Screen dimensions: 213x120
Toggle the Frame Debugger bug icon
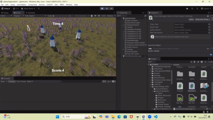tap(92, 16)
